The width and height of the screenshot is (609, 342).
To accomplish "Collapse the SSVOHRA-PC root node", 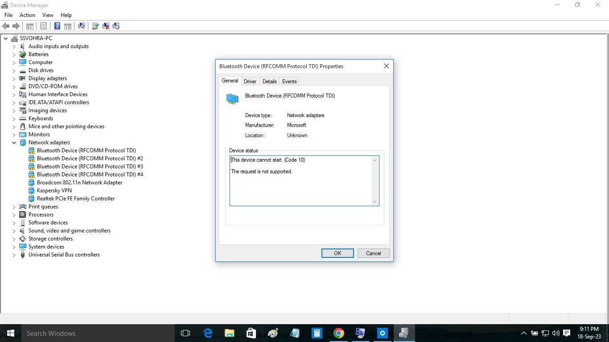I will (x=5, y=38).
